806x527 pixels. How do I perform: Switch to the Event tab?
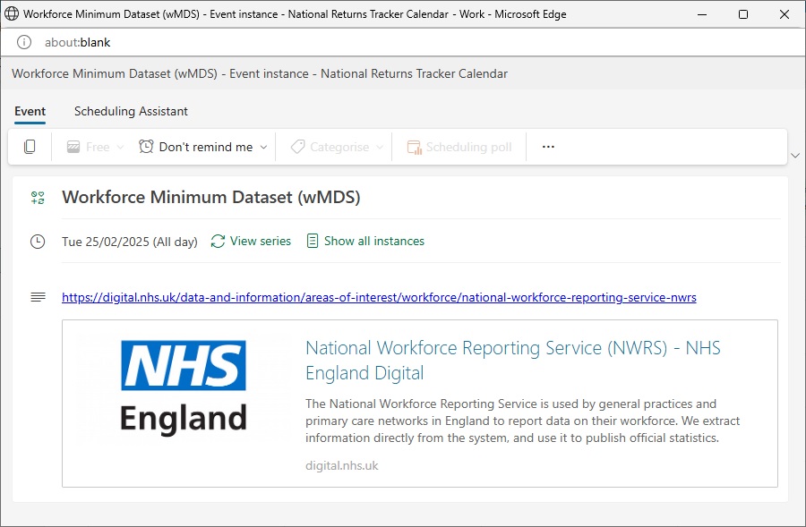30,112
